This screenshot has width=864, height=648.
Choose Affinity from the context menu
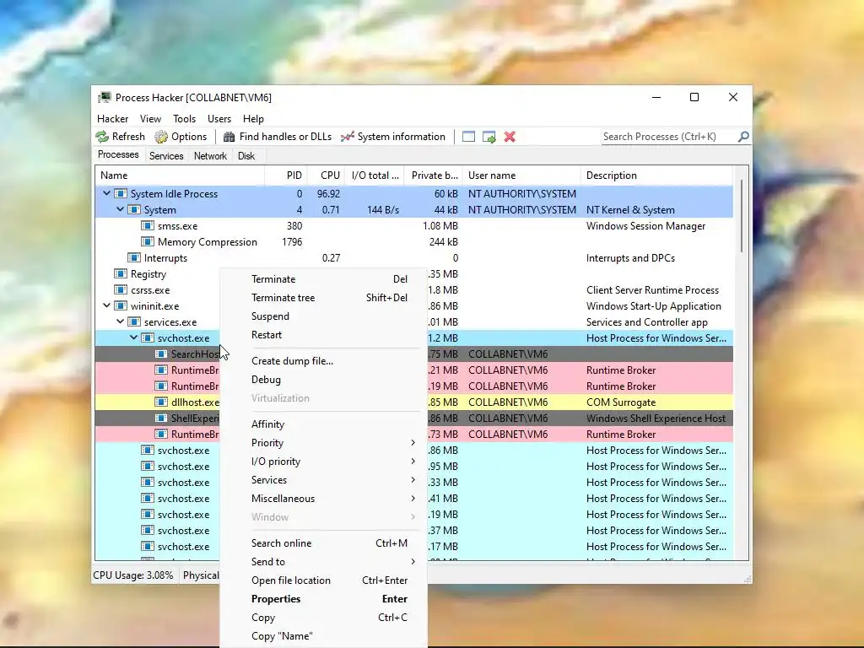point(323,424)
